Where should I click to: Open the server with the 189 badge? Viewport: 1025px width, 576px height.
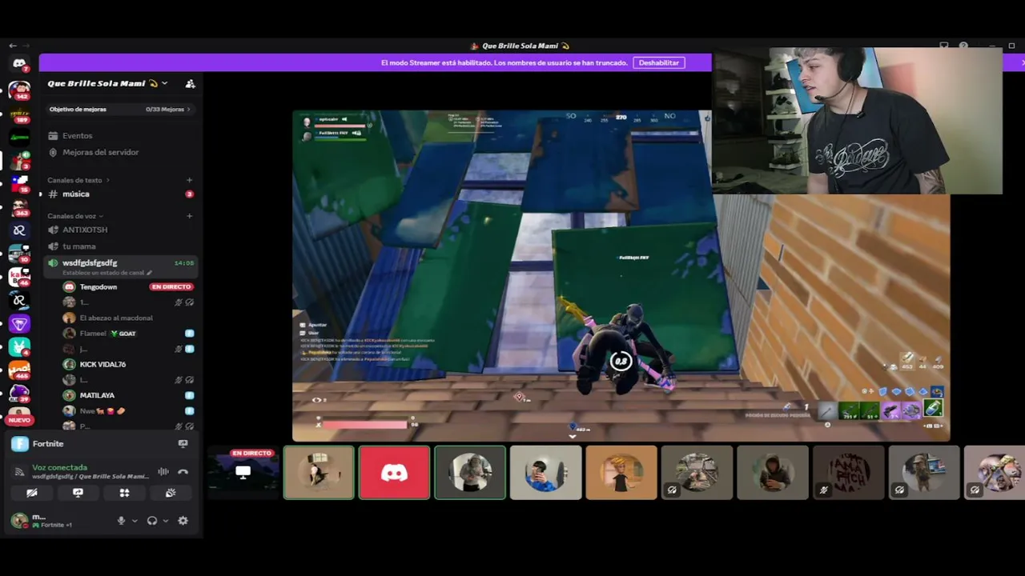(19, 114)
